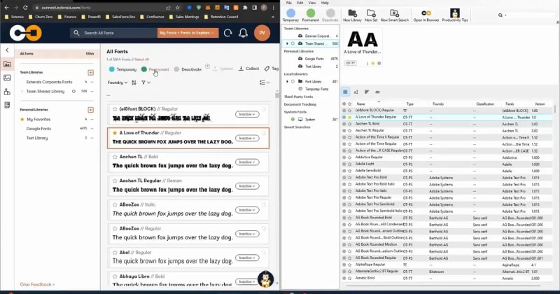Click the sync refresh icon in header
560x294 pixels.
pyautogui.click(x=228, y=33)
